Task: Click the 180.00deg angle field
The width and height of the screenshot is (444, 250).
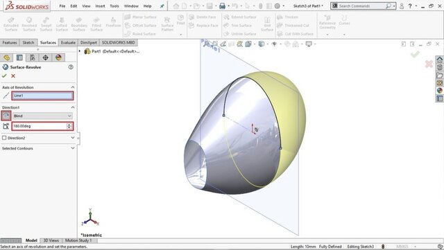Action: click(39, 126)
